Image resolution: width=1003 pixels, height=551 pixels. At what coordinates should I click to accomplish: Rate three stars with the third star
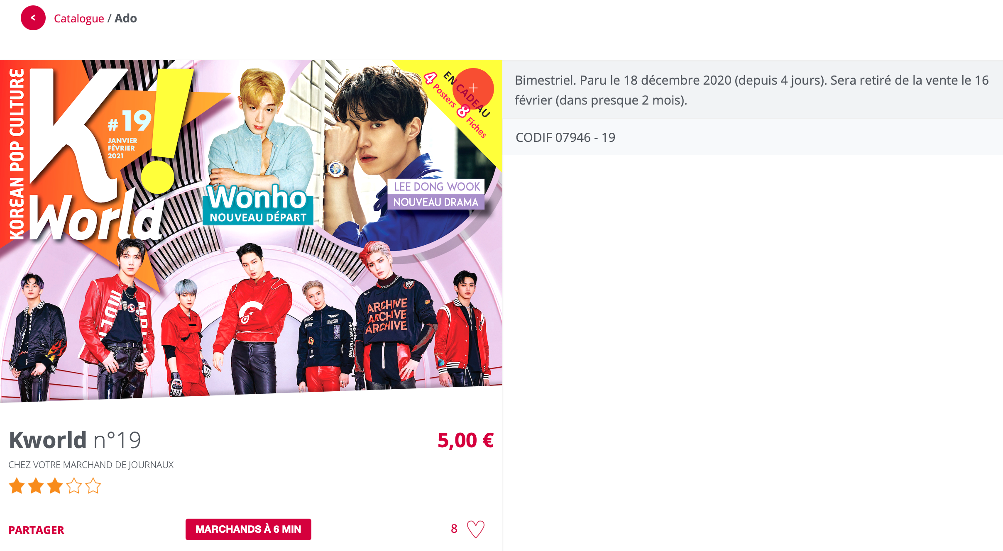click(55, 485)
